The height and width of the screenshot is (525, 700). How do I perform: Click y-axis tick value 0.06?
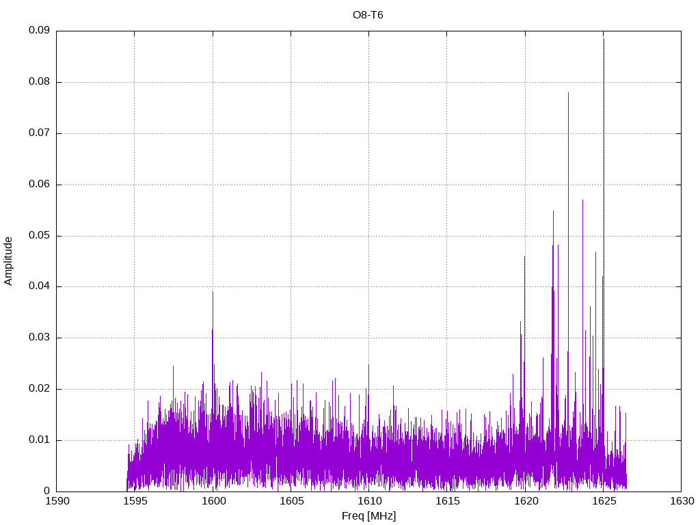tap(39, 184)
